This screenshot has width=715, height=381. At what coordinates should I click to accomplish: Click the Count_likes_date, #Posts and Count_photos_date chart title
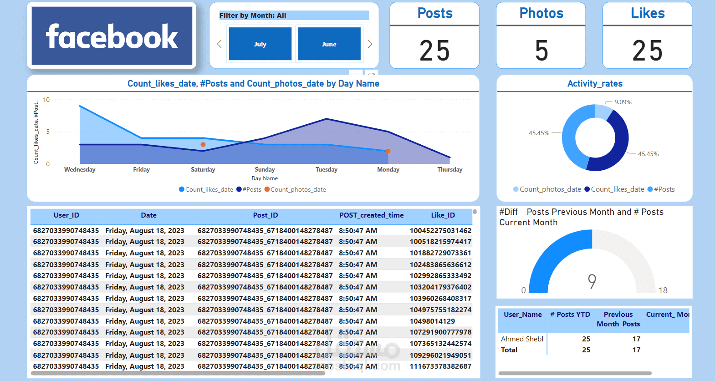(253, 84)
